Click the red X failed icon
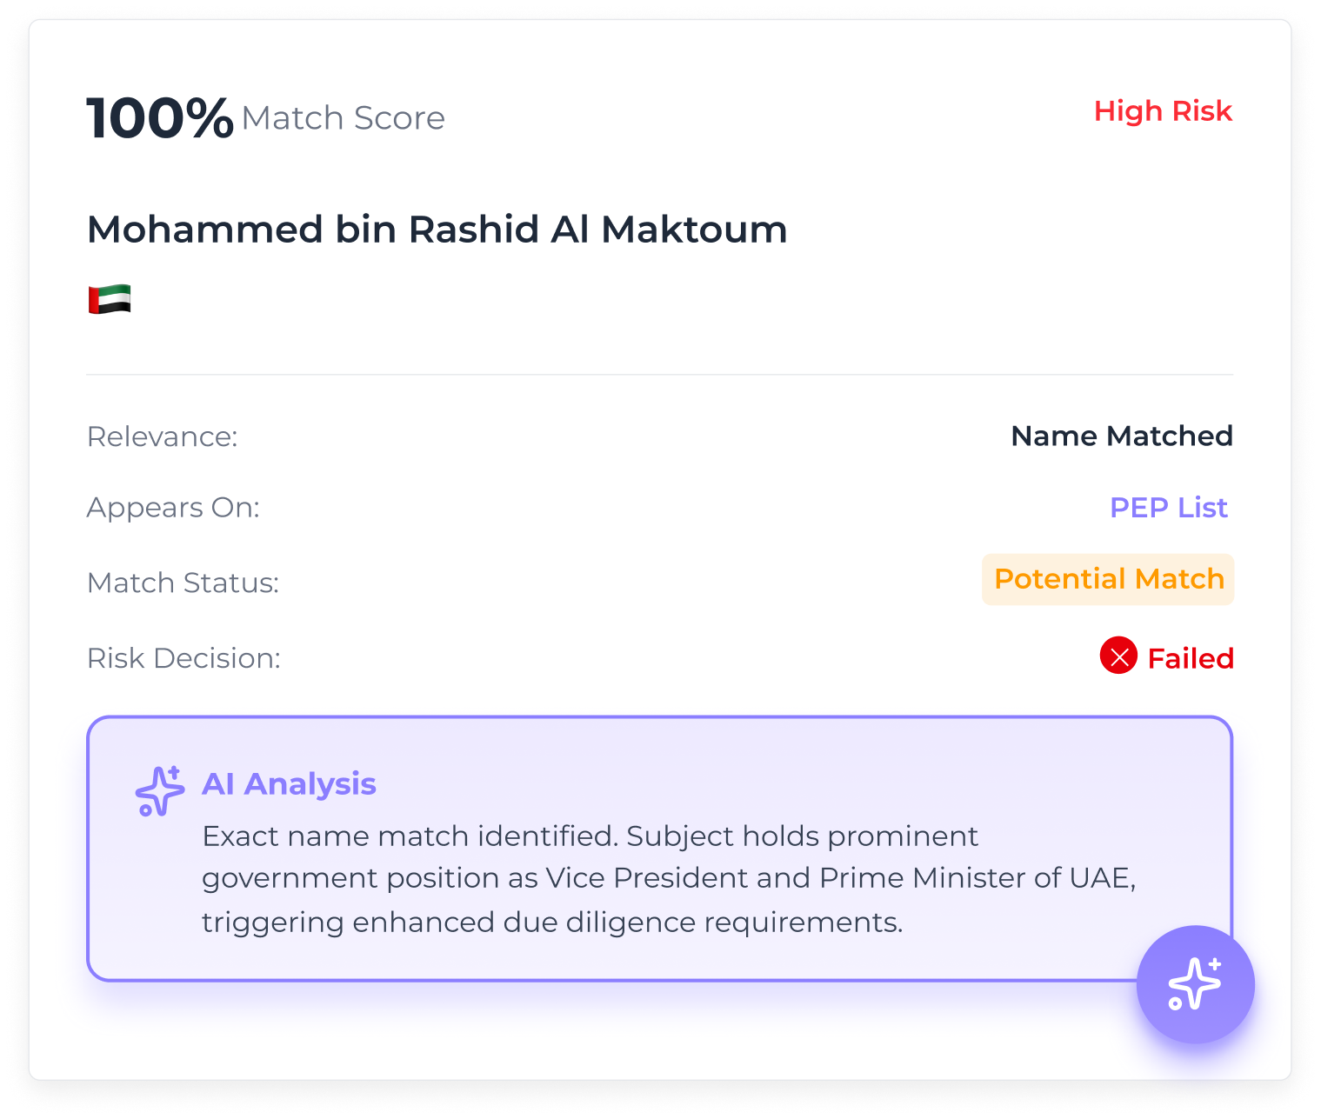Viewport: 1321px width, 1119px height. [1118, 656]
